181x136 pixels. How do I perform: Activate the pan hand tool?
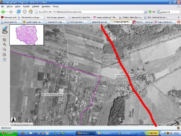tap(5, 59)
